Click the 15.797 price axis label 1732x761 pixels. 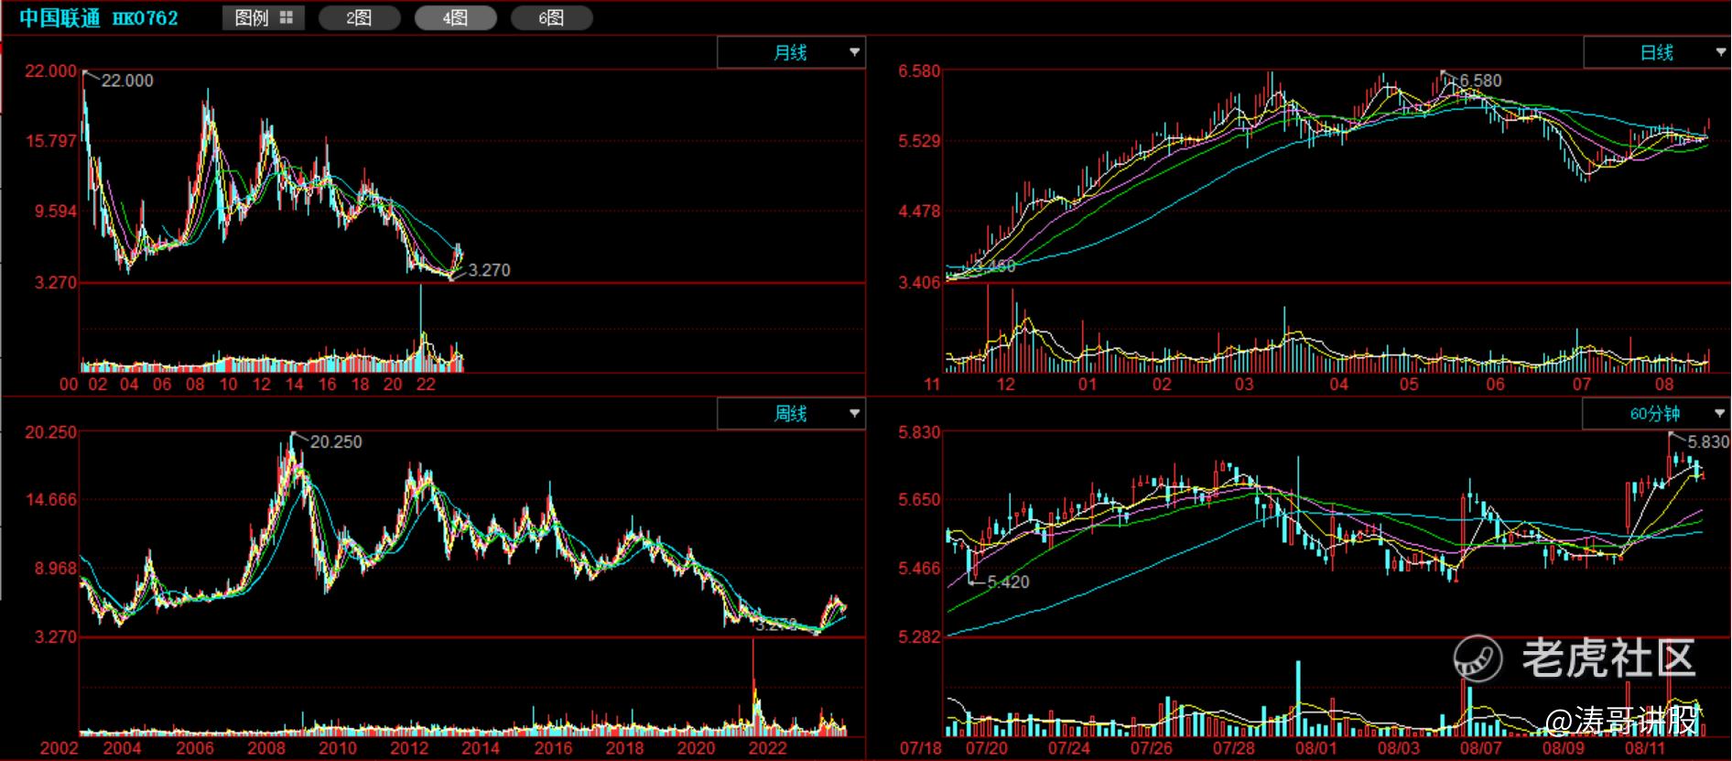(x=51, y=141)
